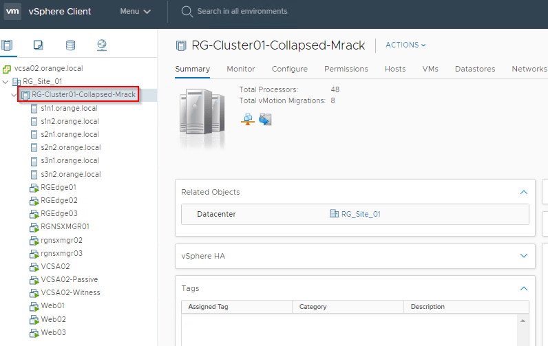The image size is (548, 346).
Task: Open the Menu dropdown
Action: tap(135, 11)
